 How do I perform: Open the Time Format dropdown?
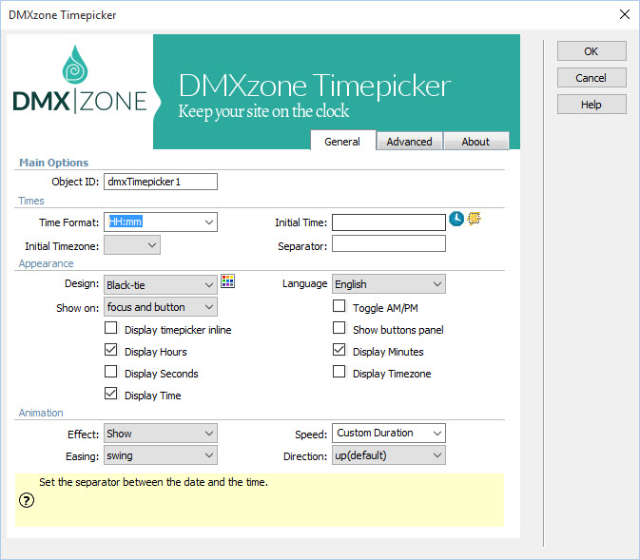161,222
